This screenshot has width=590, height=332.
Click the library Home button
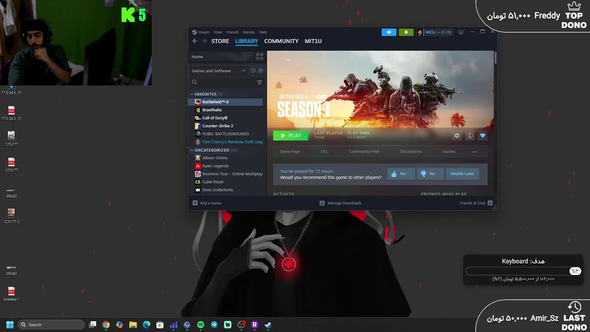pos(221,57)
